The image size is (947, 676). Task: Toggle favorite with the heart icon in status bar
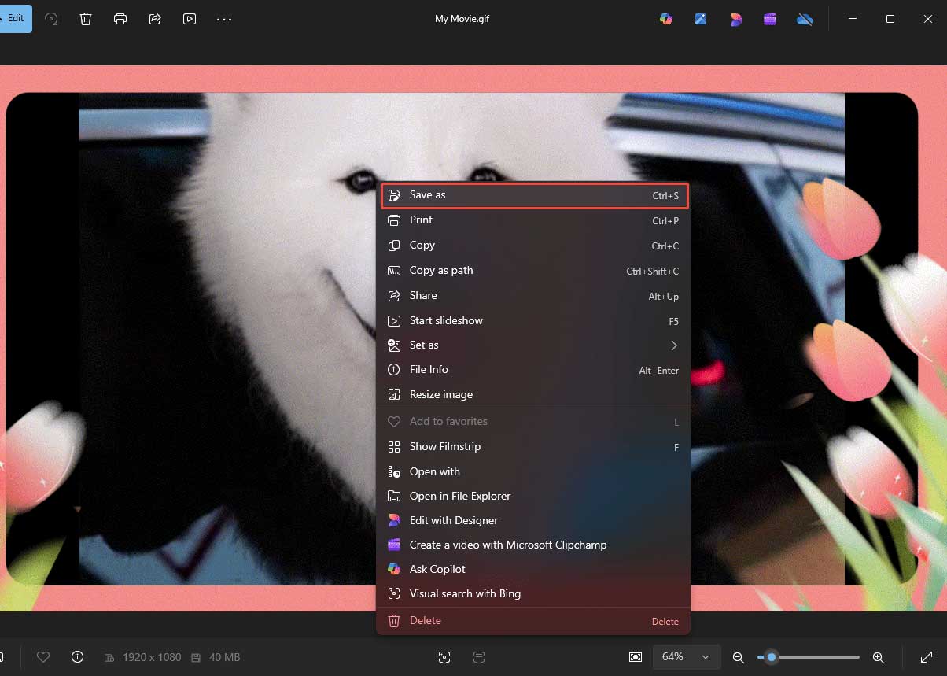(43, 657)
